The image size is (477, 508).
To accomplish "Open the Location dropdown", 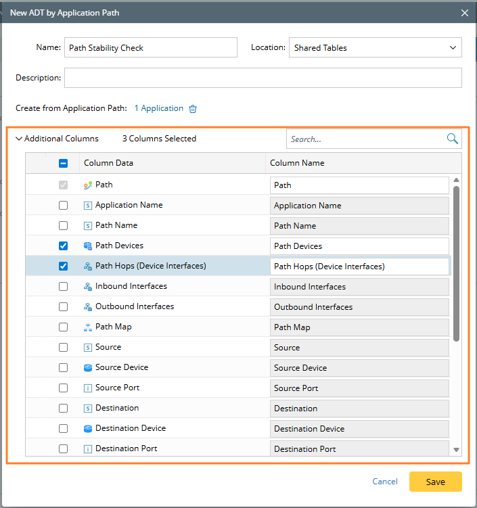I will pos(375,47).
